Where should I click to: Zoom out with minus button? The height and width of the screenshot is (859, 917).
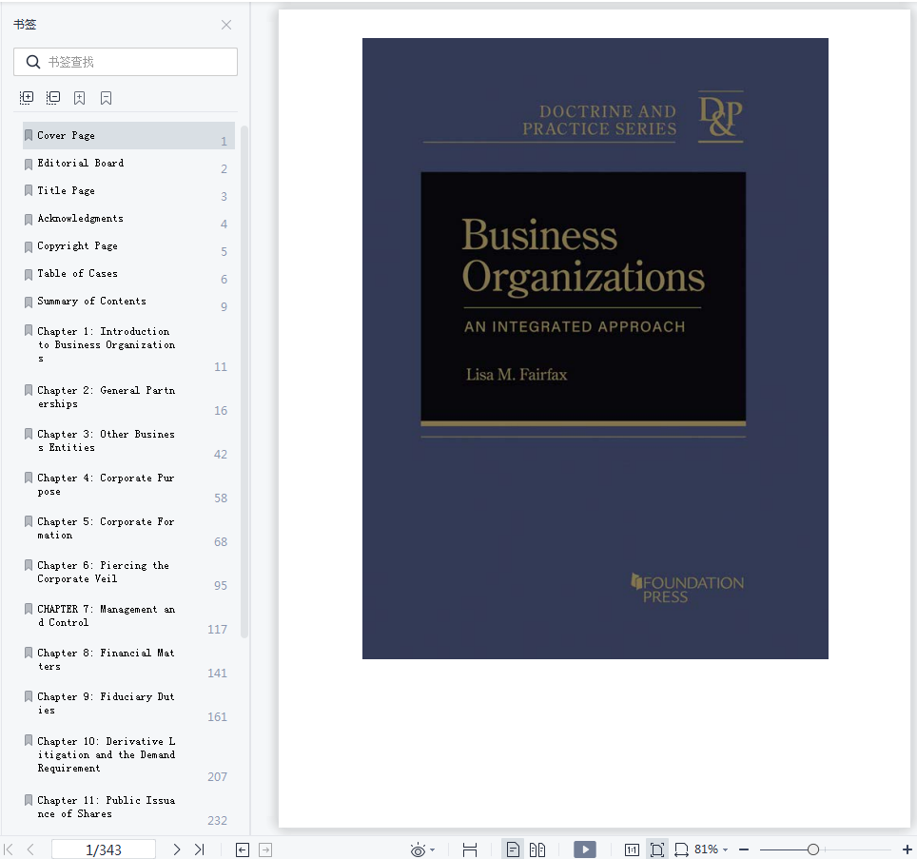tap(744, 849)
